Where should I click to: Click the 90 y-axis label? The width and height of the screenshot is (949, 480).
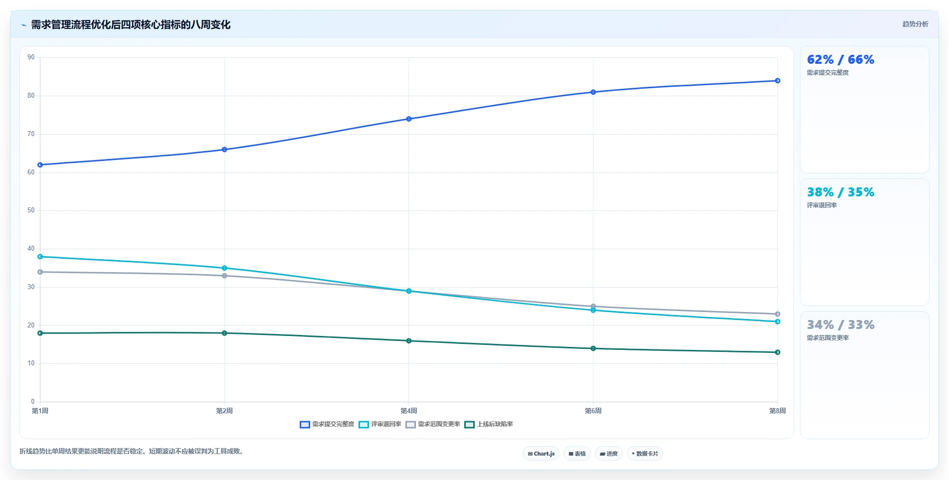tap(31, 57)
